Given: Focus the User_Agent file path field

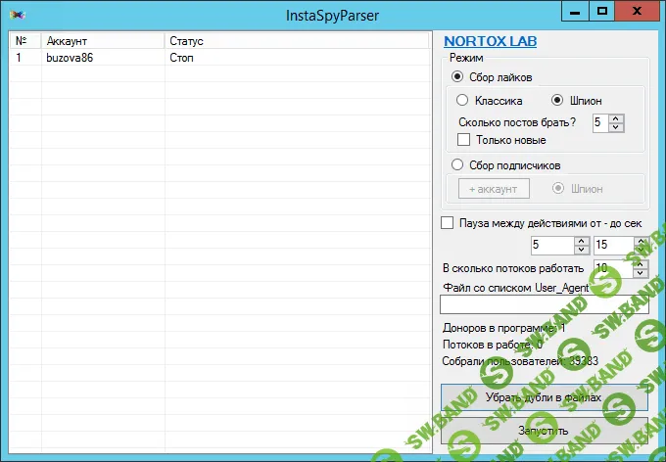Looking at the screenshot, I should point(545,304).
